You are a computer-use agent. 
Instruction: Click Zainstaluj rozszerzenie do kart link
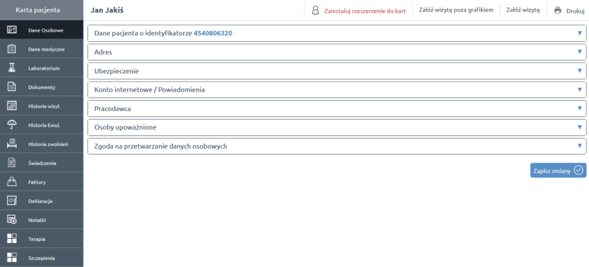pyautogui.click(x=365, y=11)
